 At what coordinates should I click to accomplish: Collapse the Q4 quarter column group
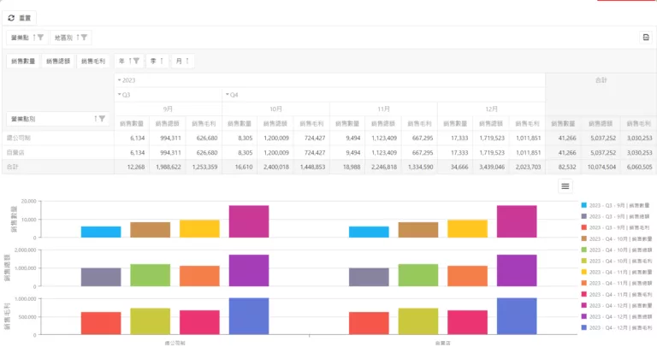(x=227, y=94)
